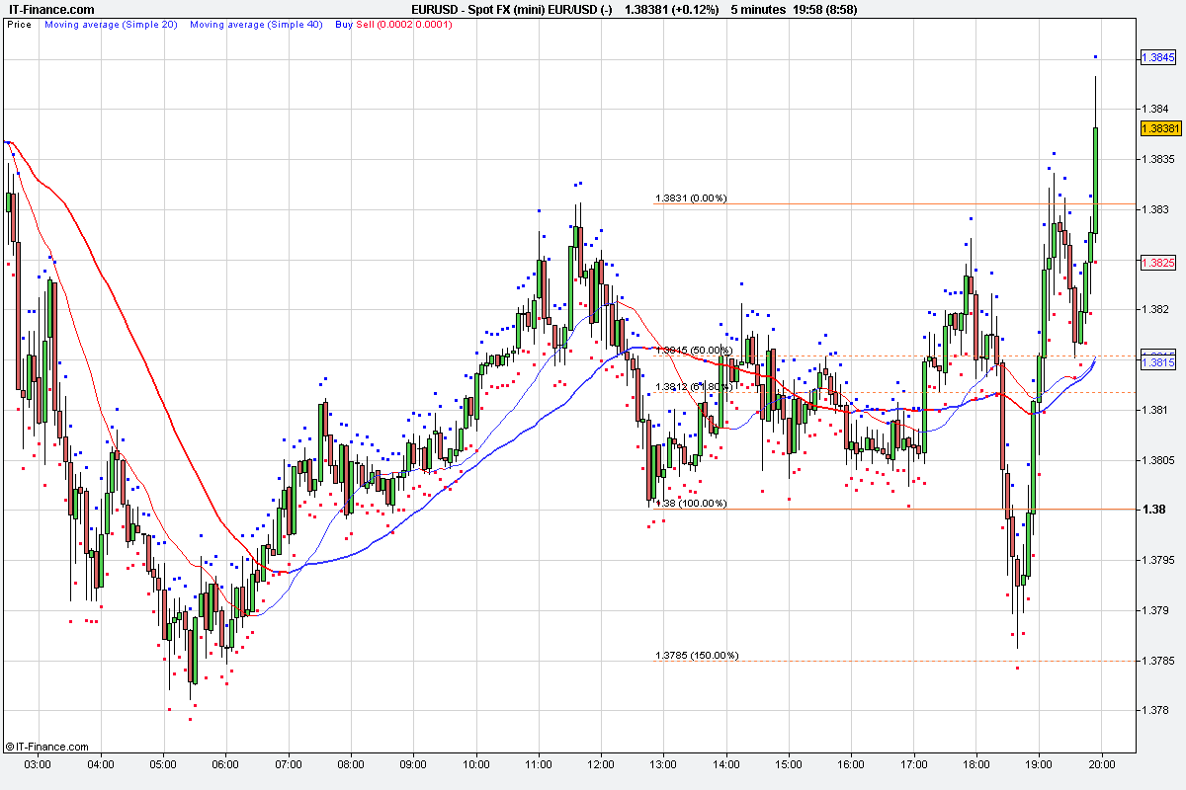
Task: Click the 13:00 time axis label
Action: tap(664, 764)
